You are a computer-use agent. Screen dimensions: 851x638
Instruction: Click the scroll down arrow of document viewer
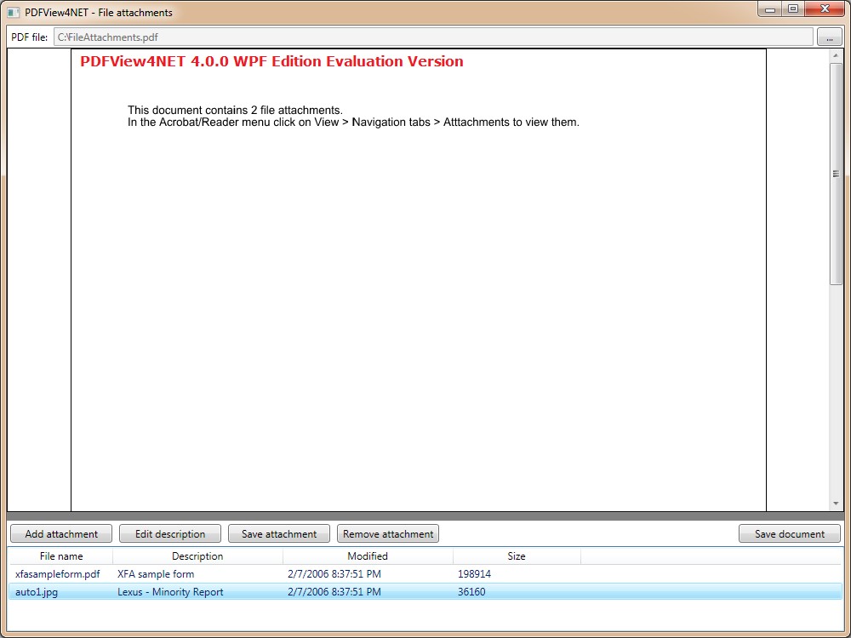(836, 504)
